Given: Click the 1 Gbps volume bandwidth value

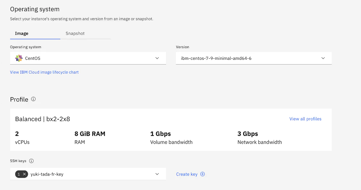Looking at the screenshot, I should 161,134.
